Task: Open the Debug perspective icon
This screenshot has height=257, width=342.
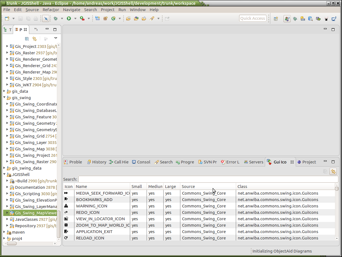Action: 295,19
